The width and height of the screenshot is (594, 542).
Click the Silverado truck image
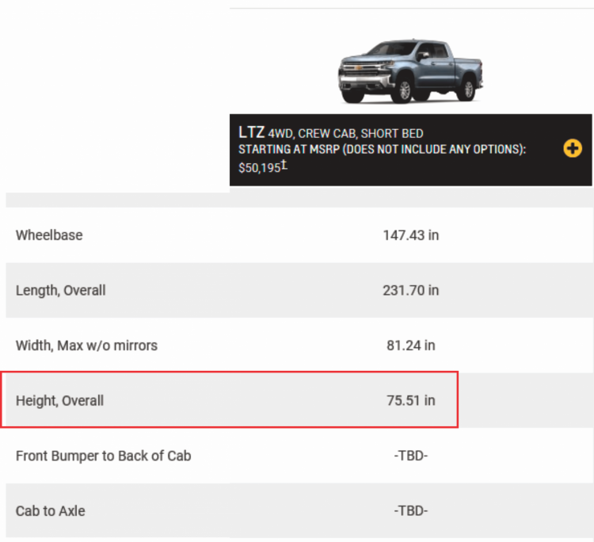[x=410, y=71]
